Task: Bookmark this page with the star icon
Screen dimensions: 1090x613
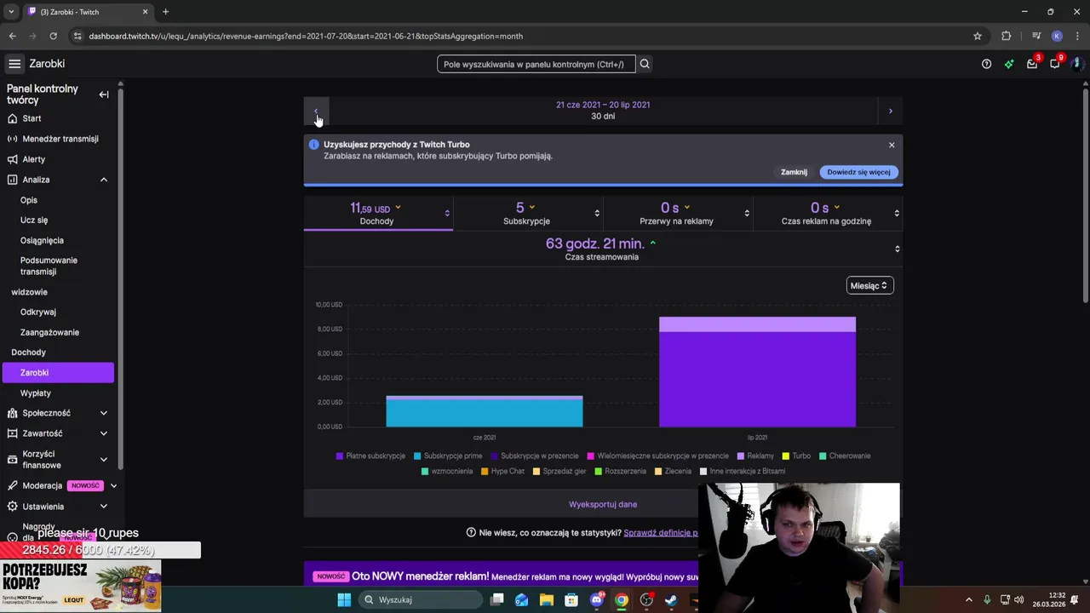Action: 978,36
